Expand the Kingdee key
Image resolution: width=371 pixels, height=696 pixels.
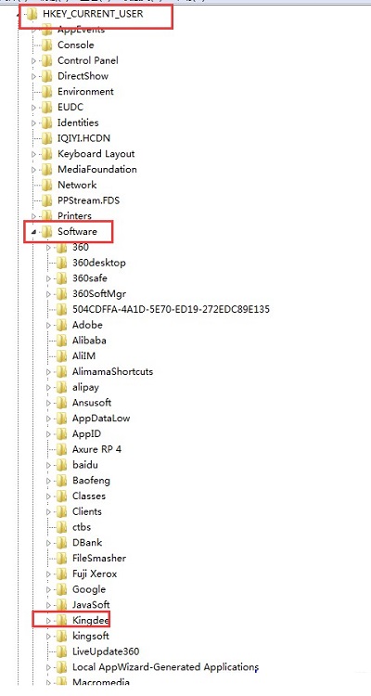click(x=49, y=621)
